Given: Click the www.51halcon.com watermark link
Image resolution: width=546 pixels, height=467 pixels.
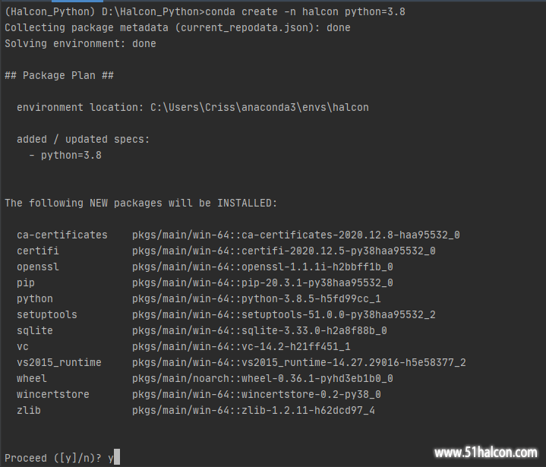Looking at the screenshot, I should click(486, 453).
